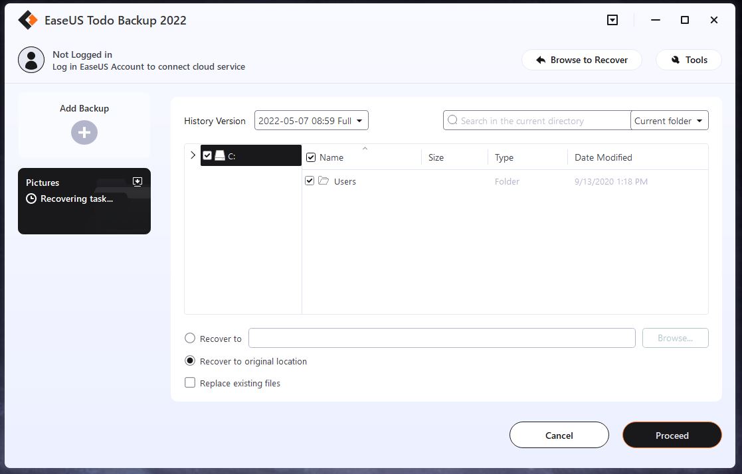
Task: Open the Current folder search scope dropdown
Action: click(x=669, y=121)
